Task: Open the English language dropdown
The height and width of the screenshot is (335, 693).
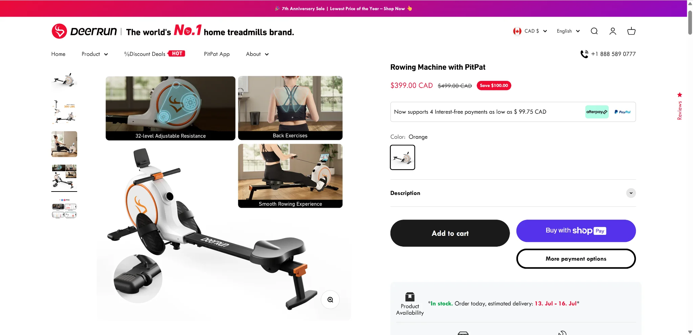Action: coord(568,31)
